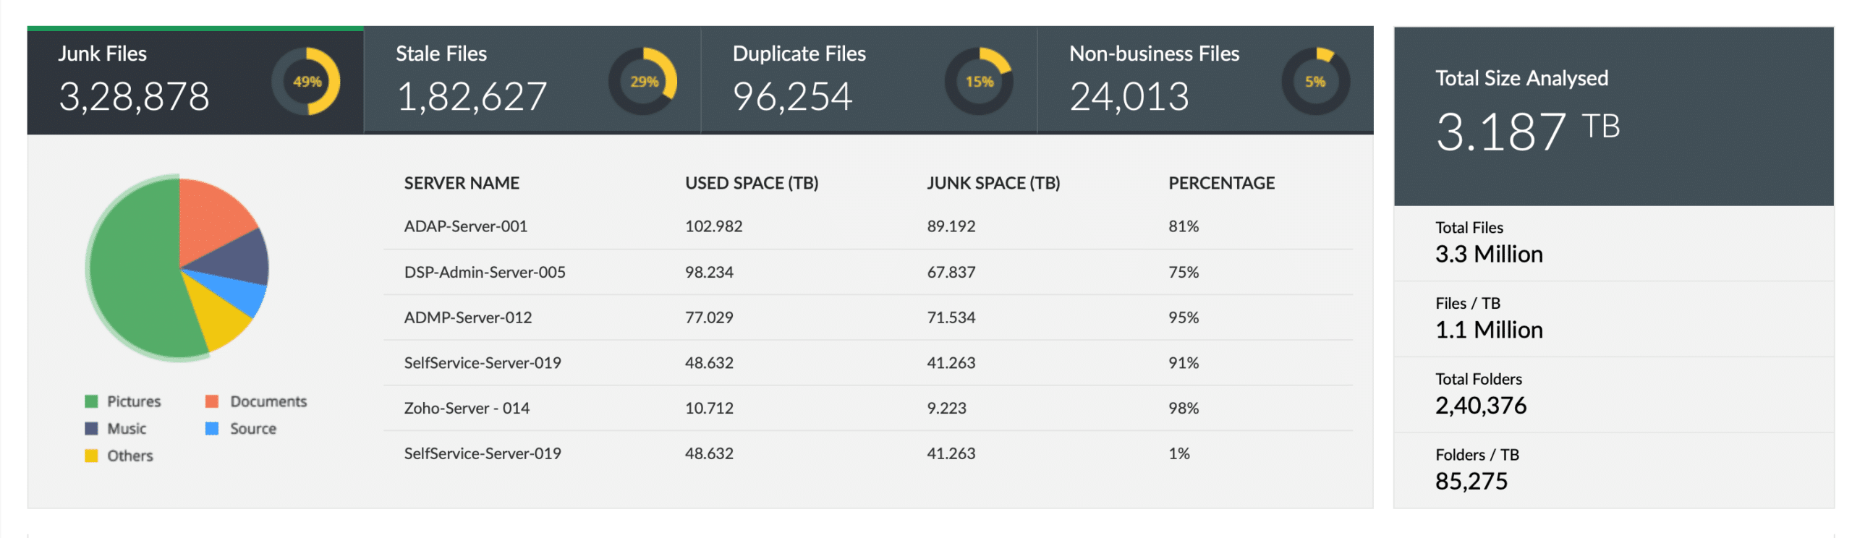Click the 81% percentage cell

pyautogui.click(x=1184, y=226)
